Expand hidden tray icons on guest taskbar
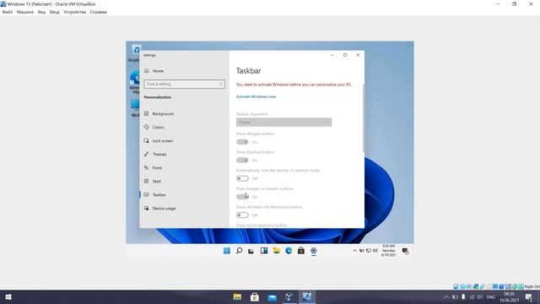 click(x=354, y=251)
